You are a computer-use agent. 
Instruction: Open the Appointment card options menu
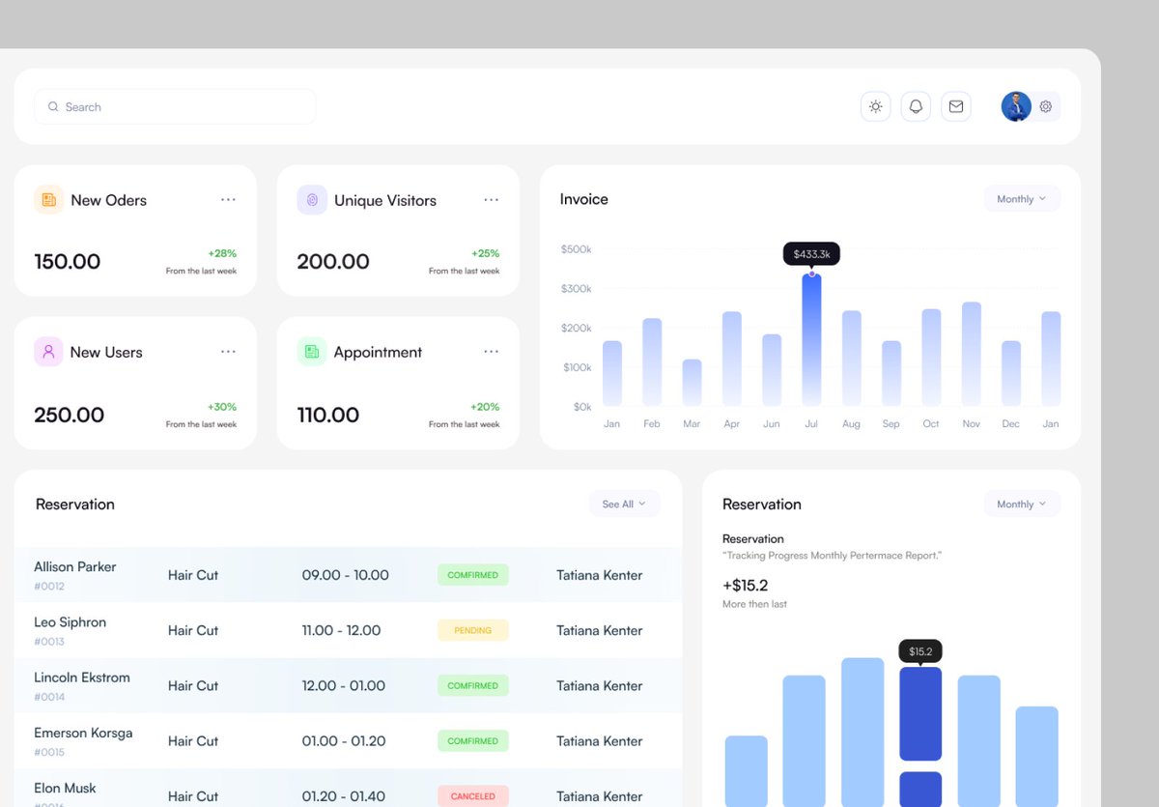point(492,352)
